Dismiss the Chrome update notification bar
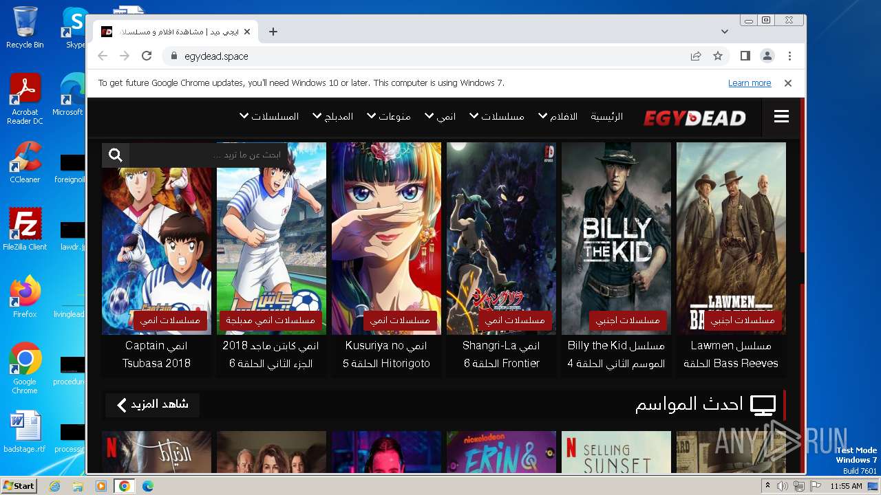This screenshot has height=495, width=881. [x=788, y=83]
